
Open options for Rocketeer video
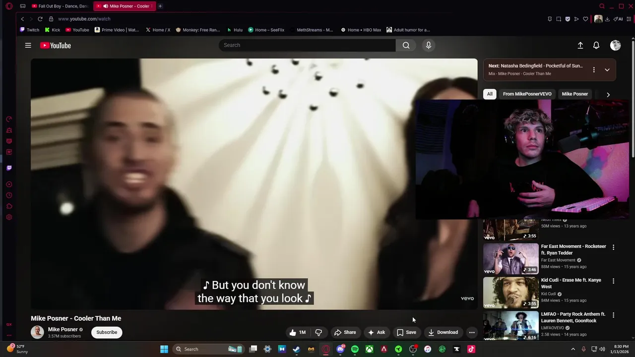coord(613,247)
